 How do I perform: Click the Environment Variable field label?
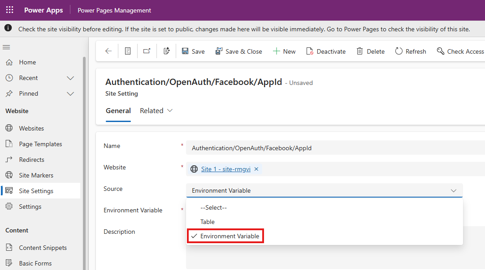coord(133,210)
